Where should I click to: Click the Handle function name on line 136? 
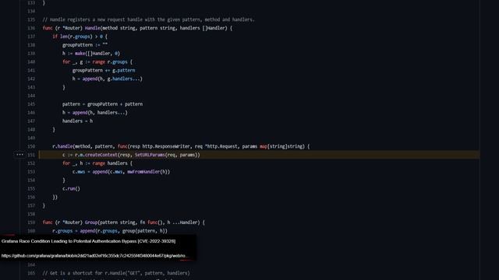point(92,28)
